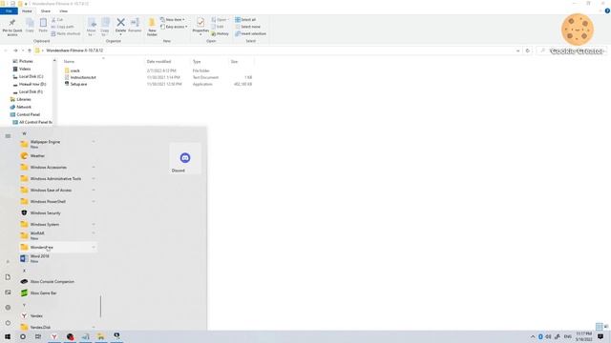The width and height of the screenshot is (611, 343).
Task: Open the address bar history dropdown
Action: click(517, 50)
